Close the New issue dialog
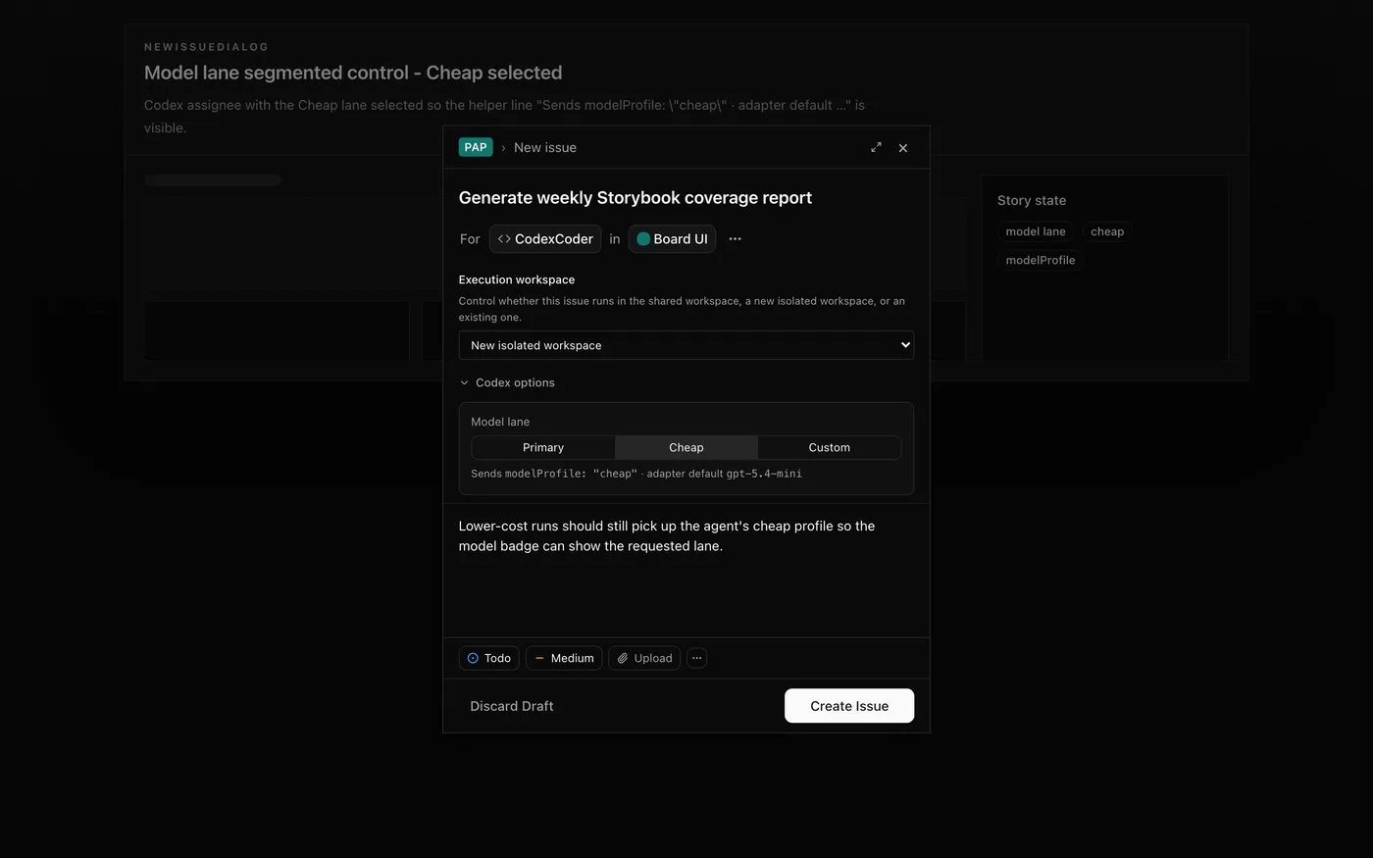This screenshot has height=858, width=1373. click(x=903, y=148)
